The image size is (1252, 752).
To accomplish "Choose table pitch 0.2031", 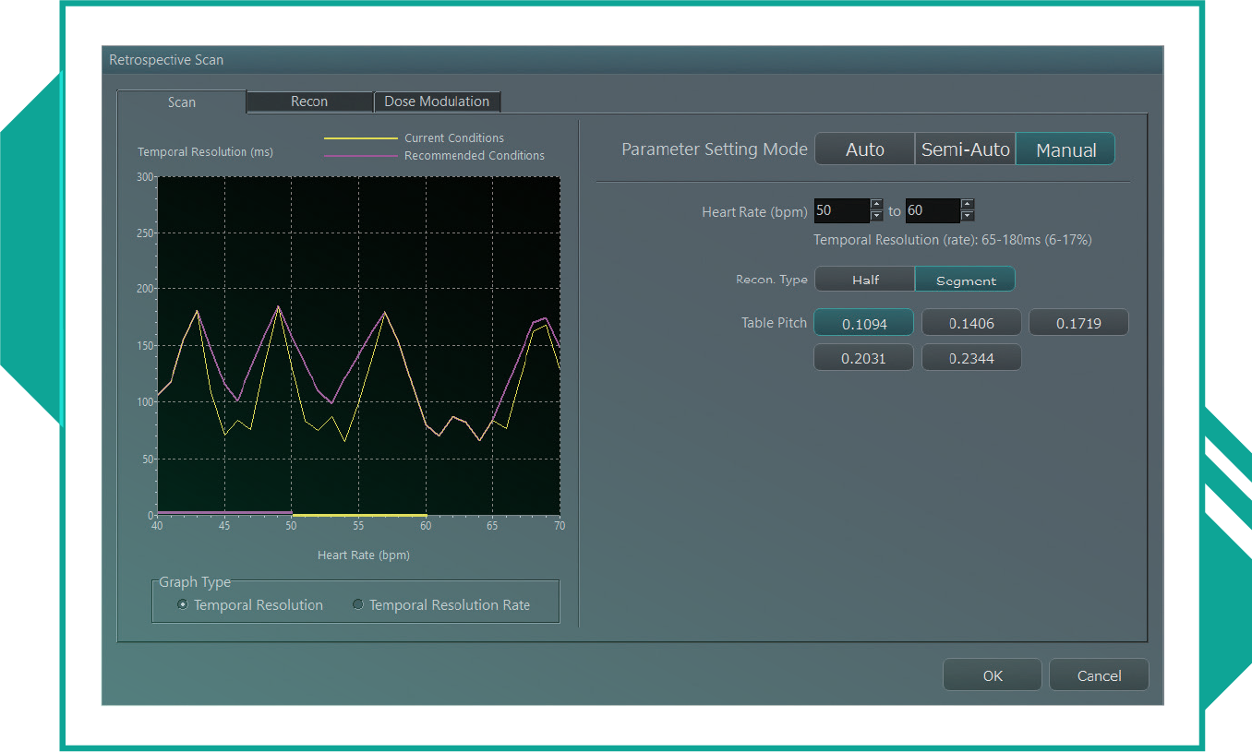I will click(x=863, y=358).
